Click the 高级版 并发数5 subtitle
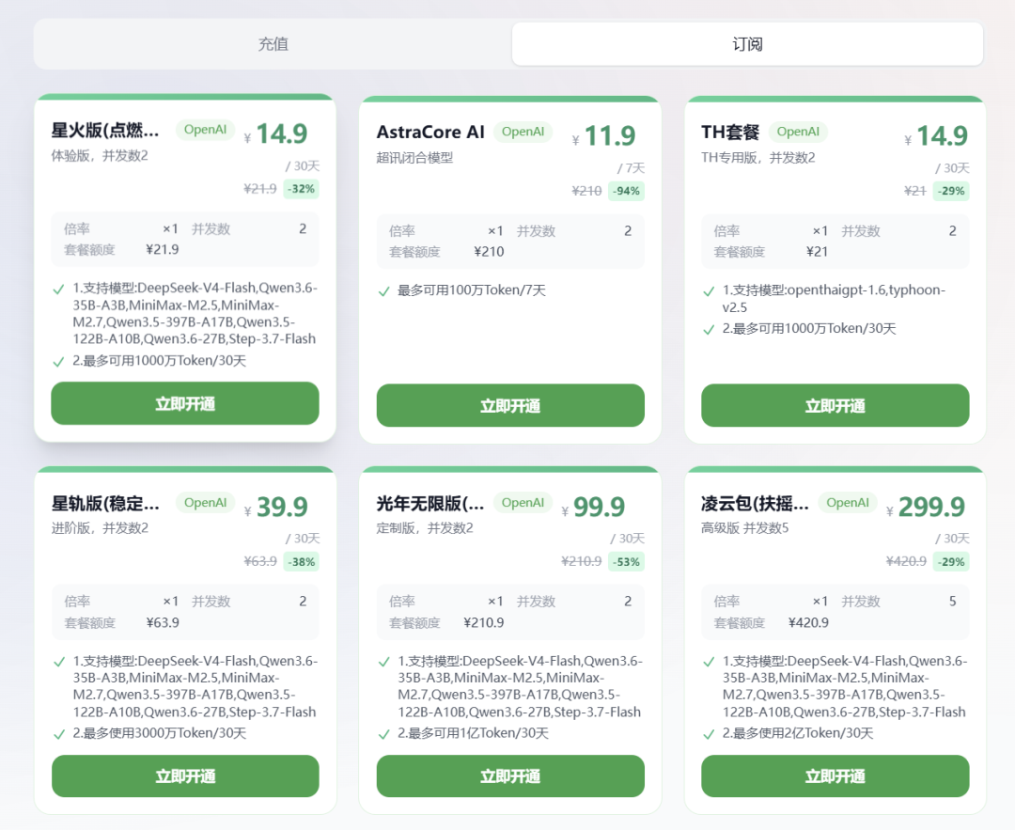The width and height of the screenshot is (1015, 830). tap(745, 528)
